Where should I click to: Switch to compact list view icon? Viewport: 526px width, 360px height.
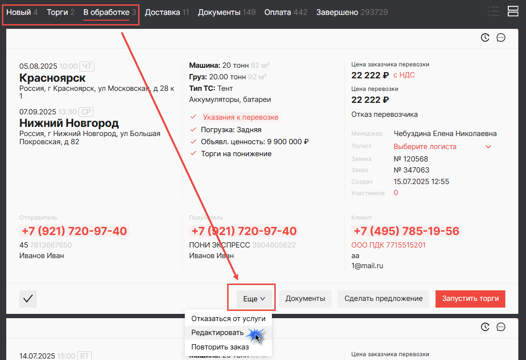pyautogui.click(x=493, y=12)
